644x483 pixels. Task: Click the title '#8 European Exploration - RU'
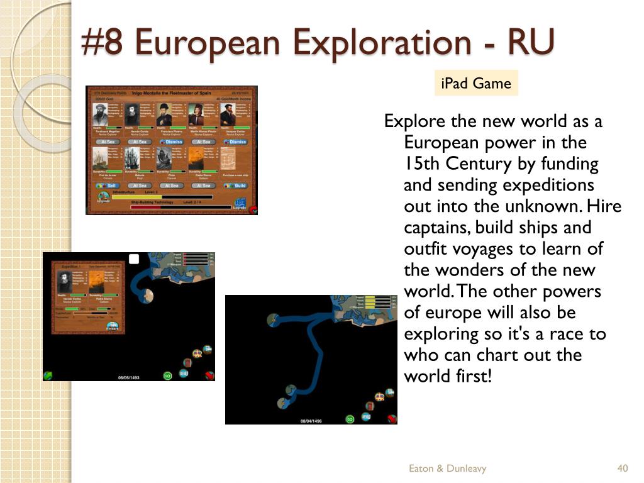[x=318, y=42]
